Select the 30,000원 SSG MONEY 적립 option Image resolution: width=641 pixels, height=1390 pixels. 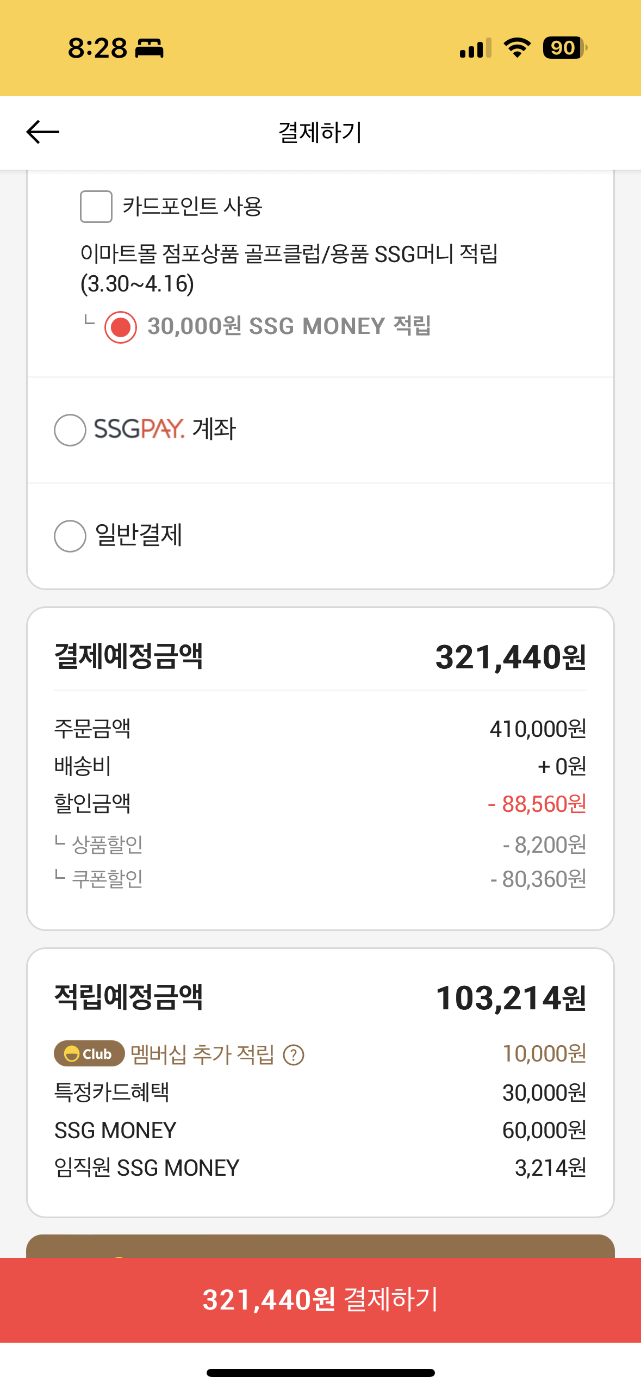121,327
